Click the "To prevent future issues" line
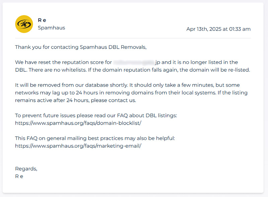Viewport: 268px width, 197px height. [x=96, y=116]
